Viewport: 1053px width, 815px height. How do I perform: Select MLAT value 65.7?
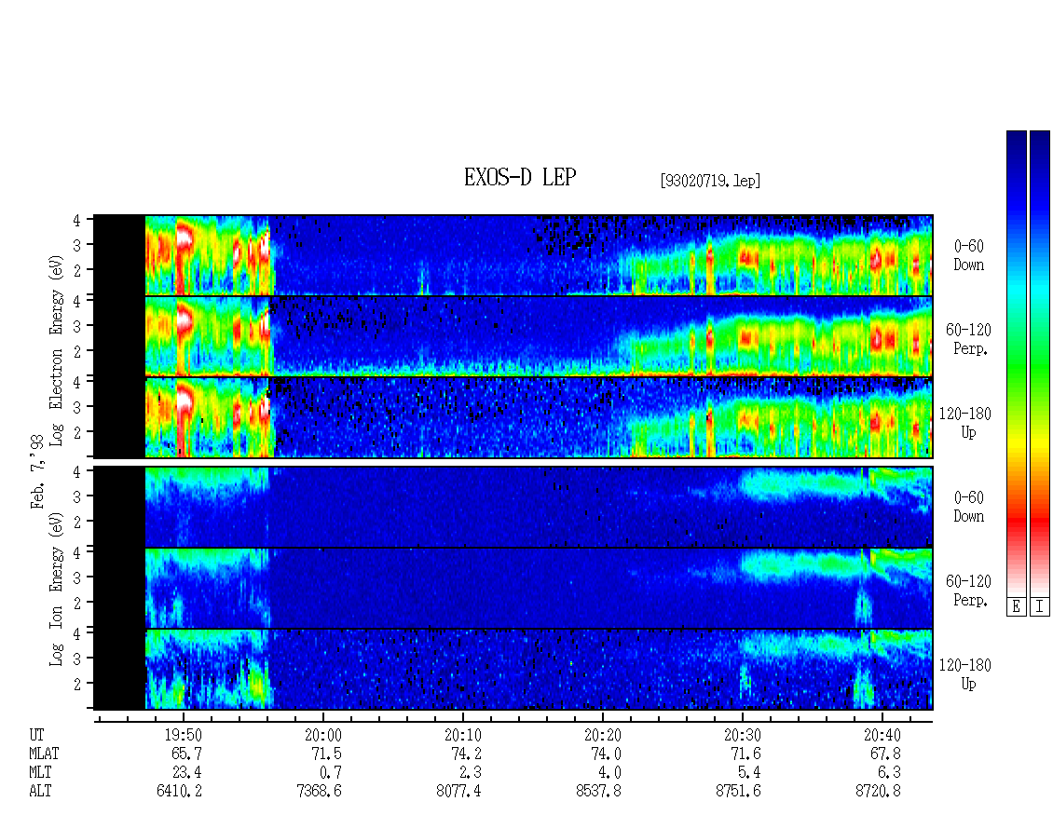point(187,754)
